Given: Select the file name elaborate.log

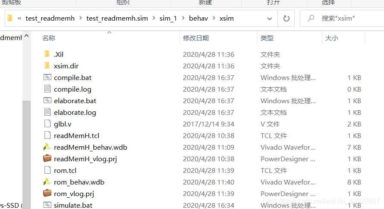Looking at the screenshot, I should point(75,113).
